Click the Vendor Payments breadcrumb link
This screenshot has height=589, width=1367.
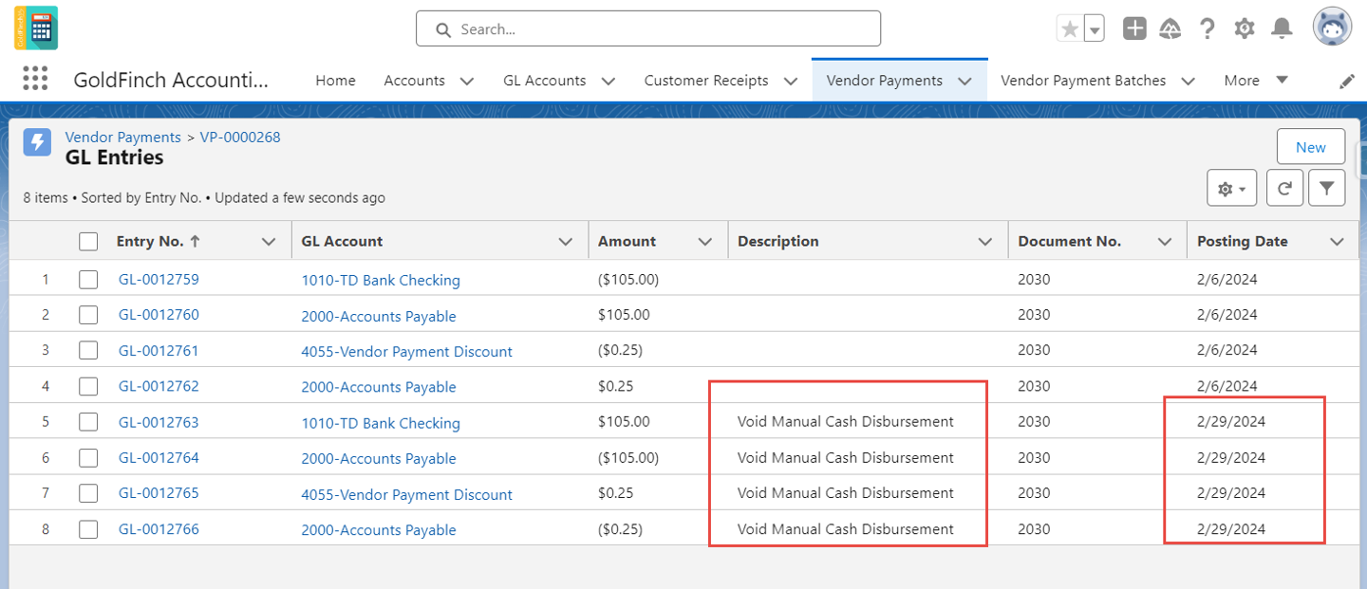(x=122, y=137)
